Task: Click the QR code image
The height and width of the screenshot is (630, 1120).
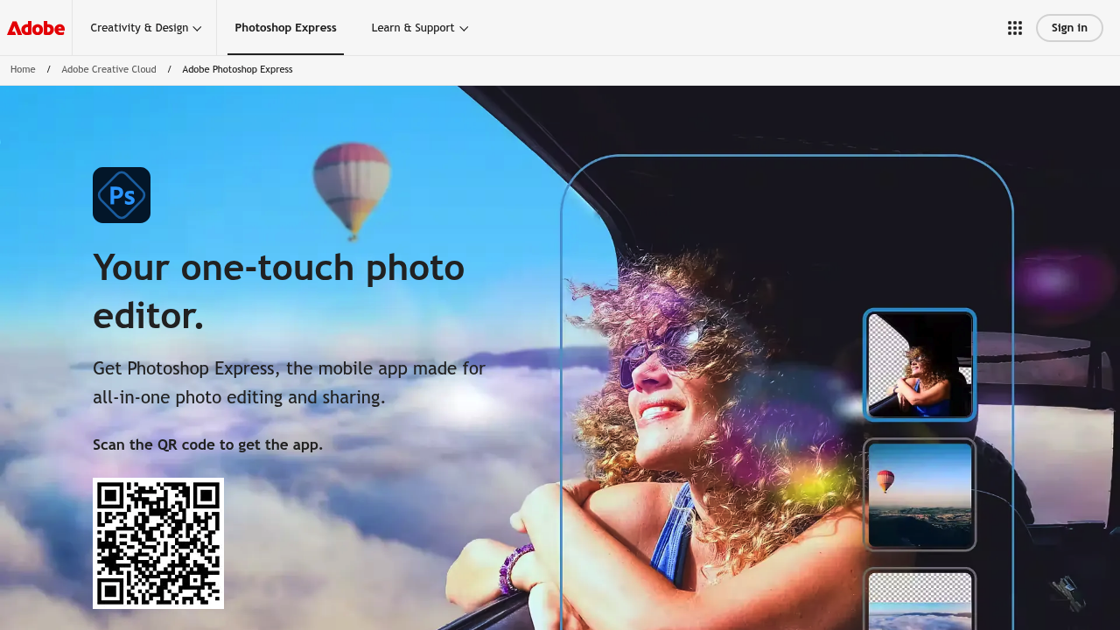Action: 158,543
